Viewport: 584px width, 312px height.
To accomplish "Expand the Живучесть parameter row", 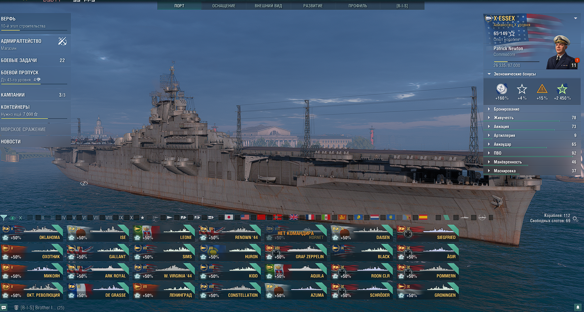I will 532,118.
